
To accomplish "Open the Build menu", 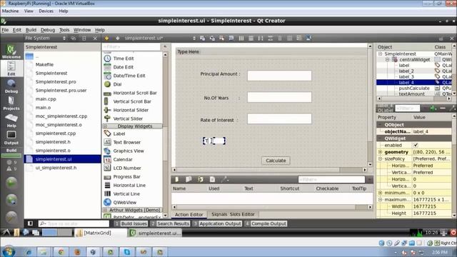I will [31, 30].
